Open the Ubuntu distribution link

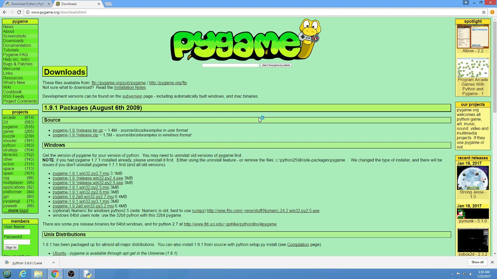pyautogui.click(x=59, y=253)
